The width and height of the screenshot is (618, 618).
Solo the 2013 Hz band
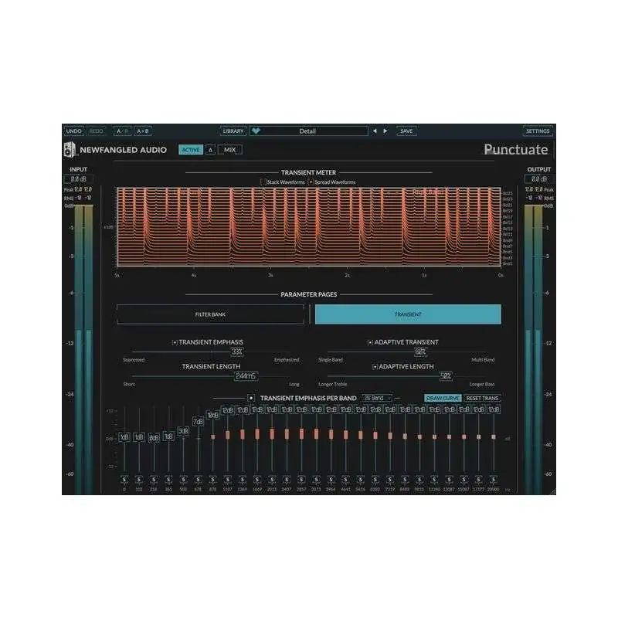tap(272, 480)
